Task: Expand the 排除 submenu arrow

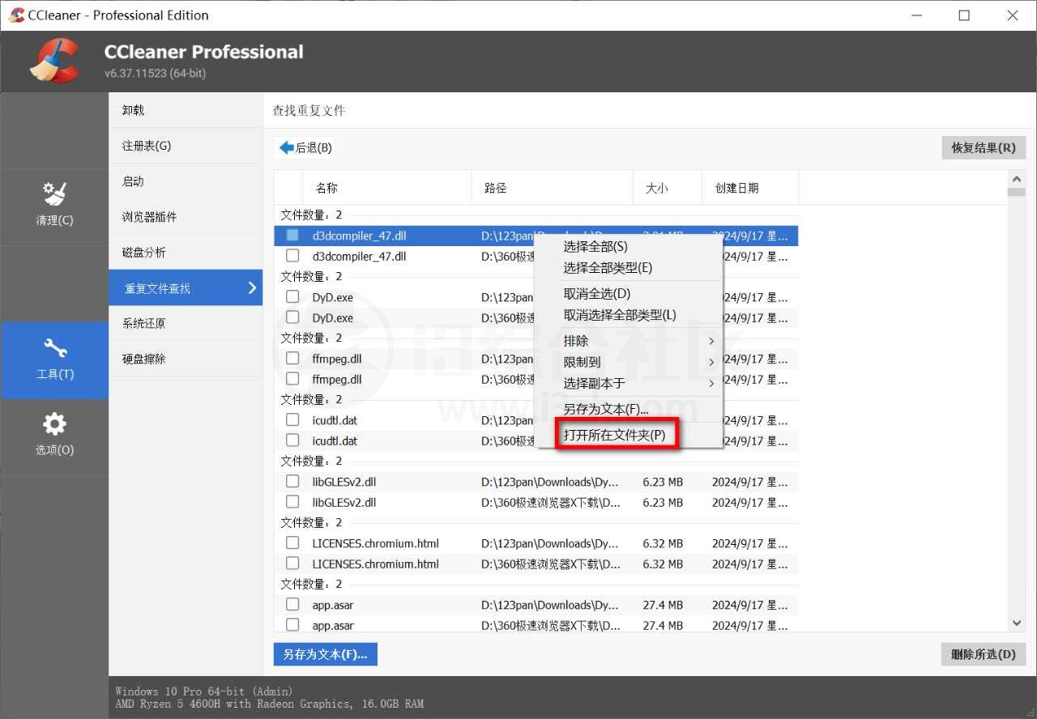Action: pyautogui.click(x=711, y=341)
